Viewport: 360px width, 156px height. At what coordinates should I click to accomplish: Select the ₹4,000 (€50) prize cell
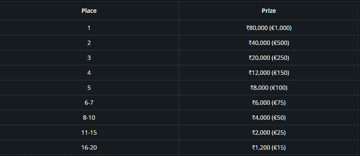269,118
